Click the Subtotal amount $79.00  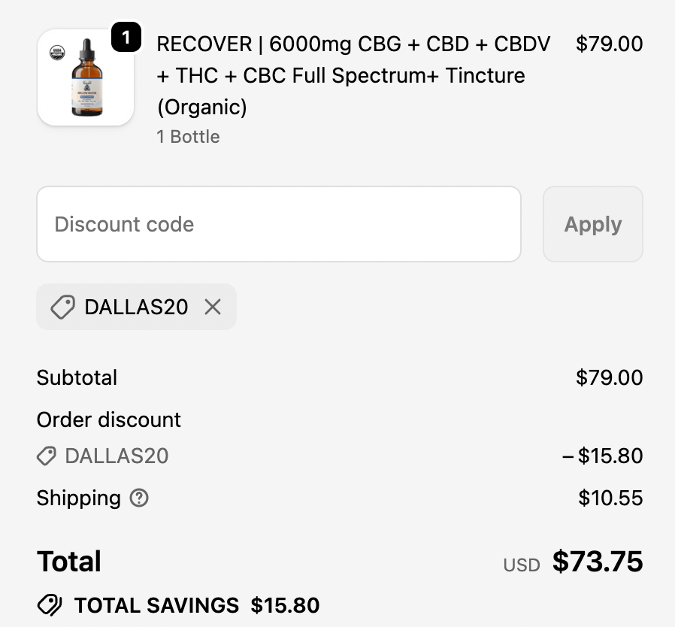609,377
